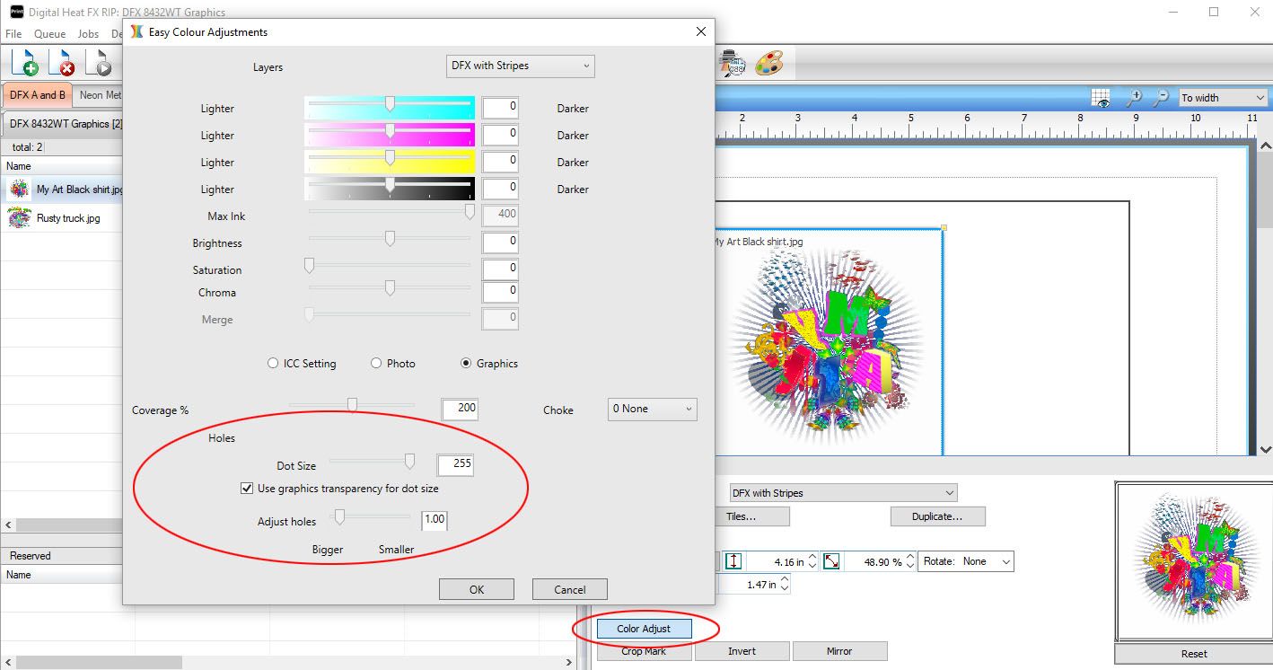
Task: Click Cancel in Easy Colour Adjustments dialog
Action: (x=570, y=589)
